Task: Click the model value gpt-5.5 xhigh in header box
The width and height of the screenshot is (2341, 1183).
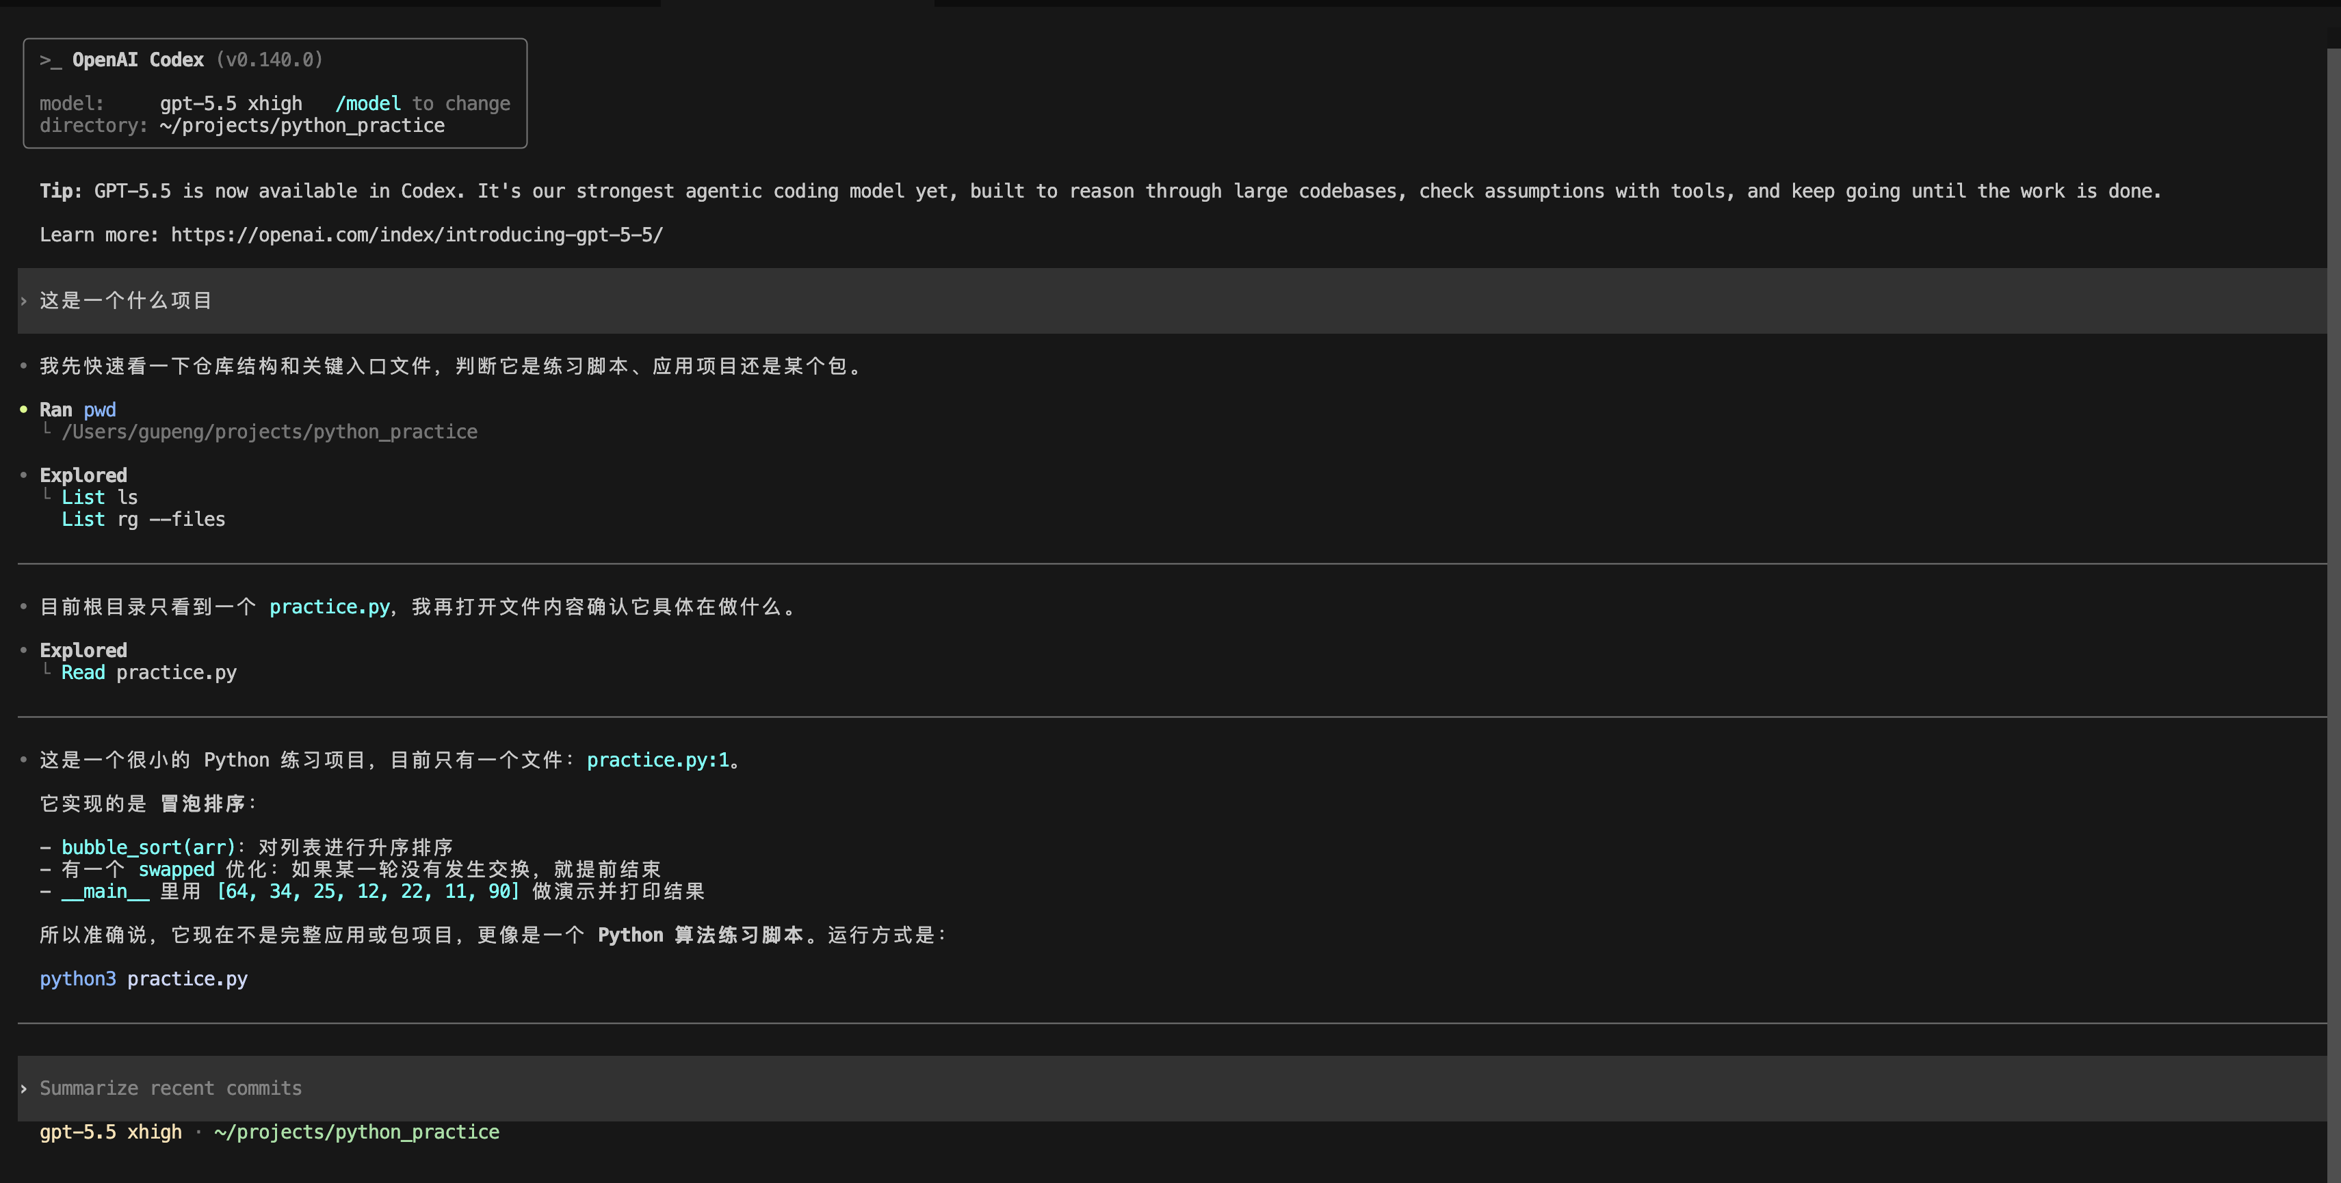Action: (x=231, y=103)
